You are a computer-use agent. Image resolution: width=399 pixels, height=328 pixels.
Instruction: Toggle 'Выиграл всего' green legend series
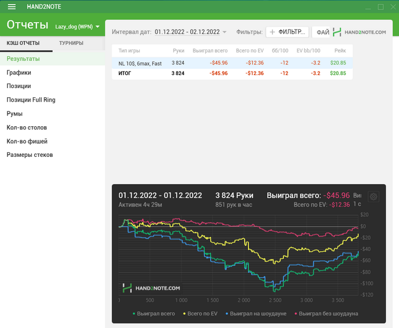tap(154, 314)
